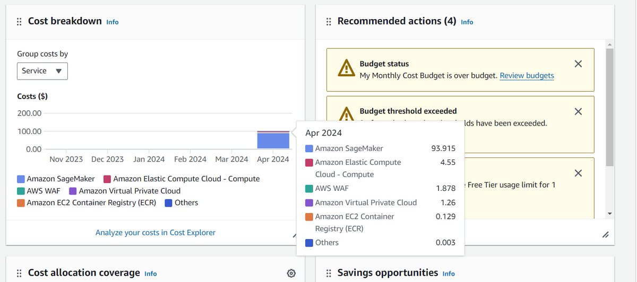The height and width of the screenshot is (282, 637).
Task: Click the Recommended actions resize handle icon
Action: tap(605, 234)
